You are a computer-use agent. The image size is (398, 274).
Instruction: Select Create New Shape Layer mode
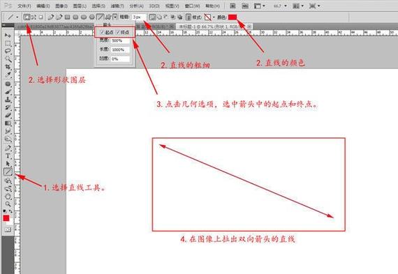tap(152, 17)
